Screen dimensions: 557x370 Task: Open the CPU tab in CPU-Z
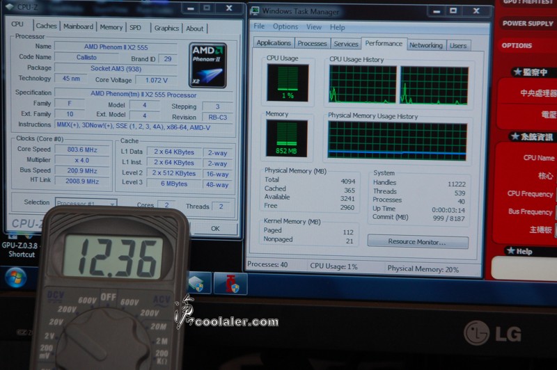tap(17, 24)
